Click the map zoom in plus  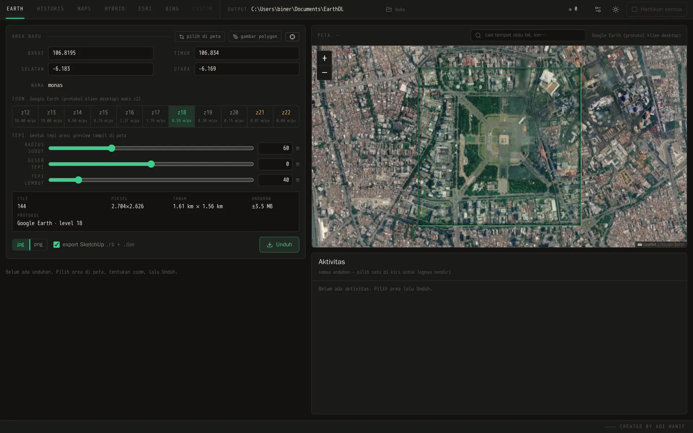click(324, 58)
